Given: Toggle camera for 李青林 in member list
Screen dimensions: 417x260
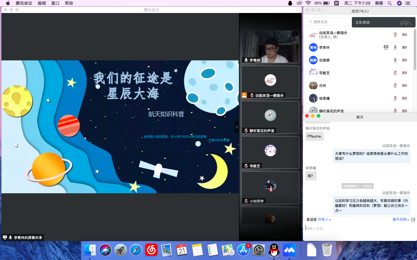Looking at the screenshot, I should pyautogui.click(x=405, y=47).
